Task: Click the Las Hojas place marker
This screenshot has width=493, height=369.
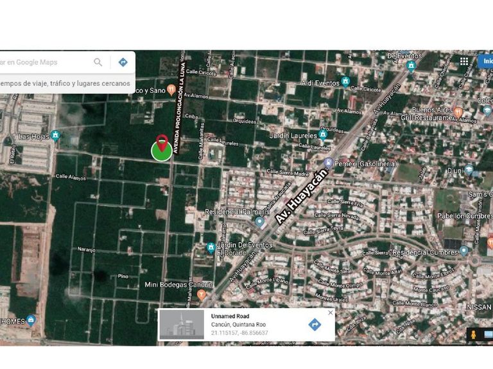Action: [x=55, y=135]
